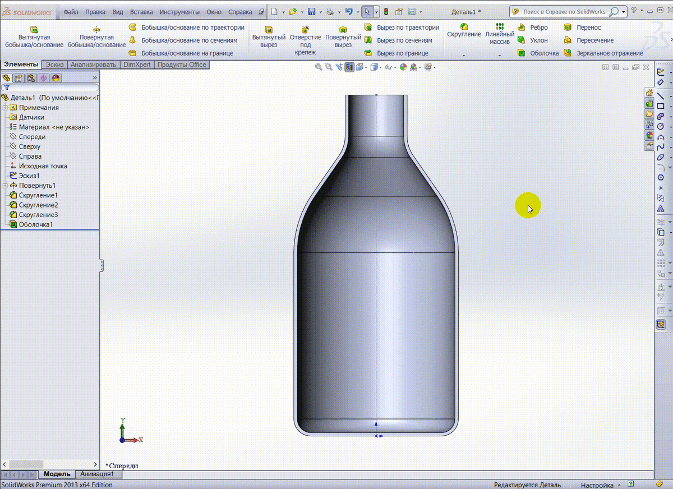Click the New document icon
Image resolution: width=673 pixels, height=489 pixels.
[x=274, y=11]
